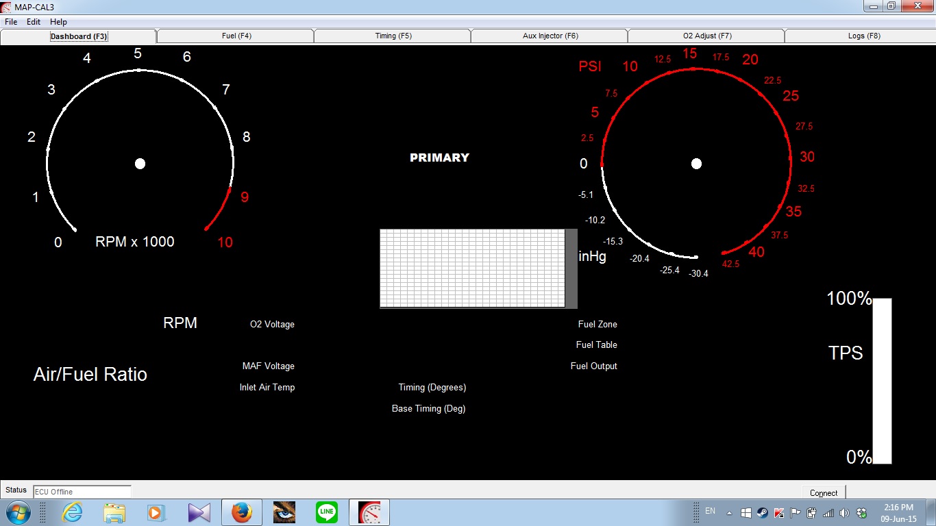This screenshot has height=526, width=936.
Task: Open MAP-CAL3 from the taskbar
Action: pos(369,512)
